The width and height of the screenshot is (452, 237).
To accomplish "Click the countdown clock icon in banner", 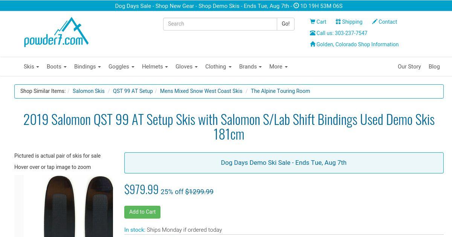I will click(296, 6).
